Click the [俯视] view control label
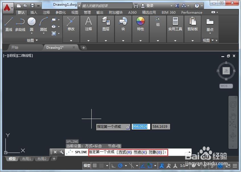 click(13, 56)
